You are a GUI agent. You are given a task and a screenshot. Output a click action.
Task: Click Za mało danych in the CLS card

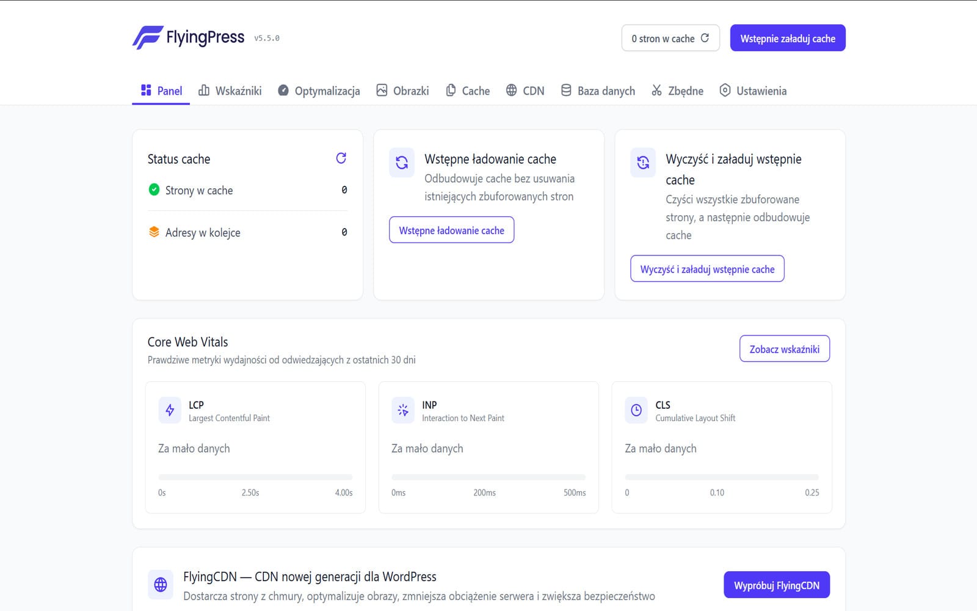[x=661, y=448]
